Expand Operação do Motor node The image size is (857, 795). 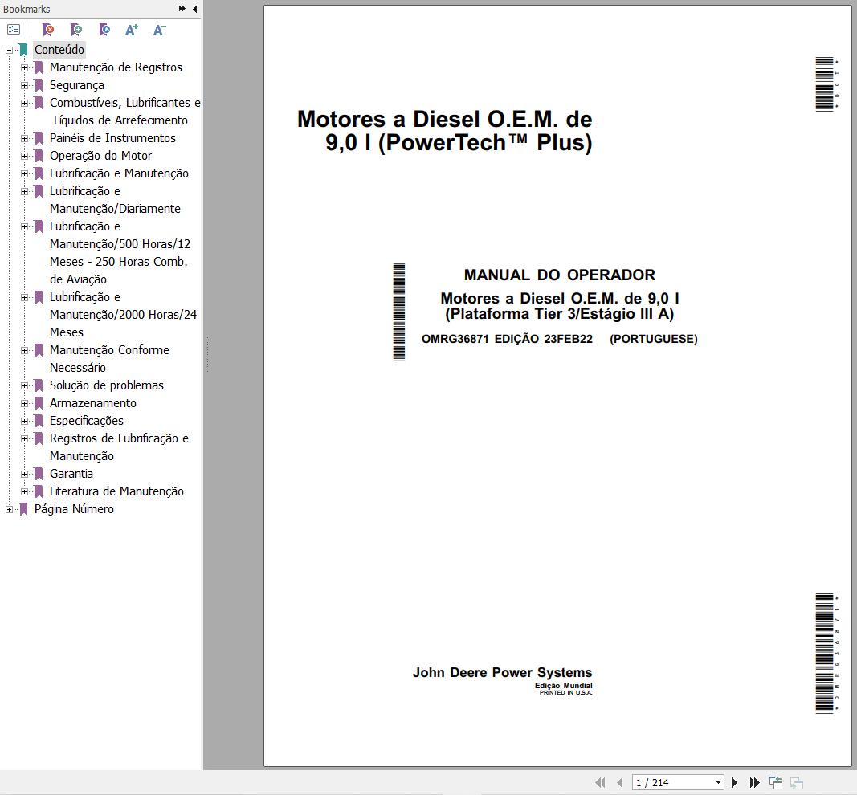[24, 156]
